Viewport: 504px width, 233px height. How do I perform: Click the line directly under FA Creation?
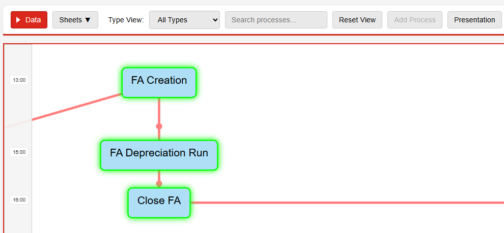159,111
